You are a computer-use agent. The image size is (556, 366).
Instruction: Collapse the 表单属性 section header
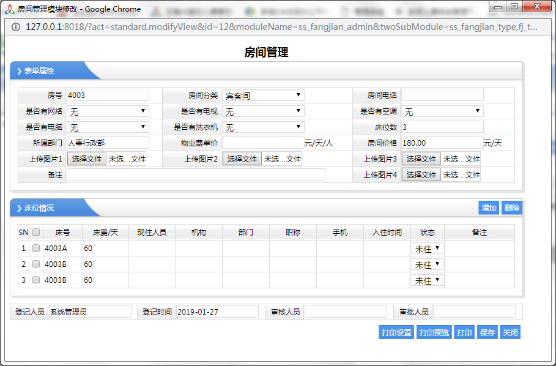39,71
